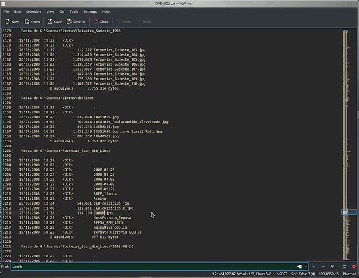Click text museuDivinopolis
The height and width of the screenshot is (278, 359).
pyautogui.click(x=110, y=227)
